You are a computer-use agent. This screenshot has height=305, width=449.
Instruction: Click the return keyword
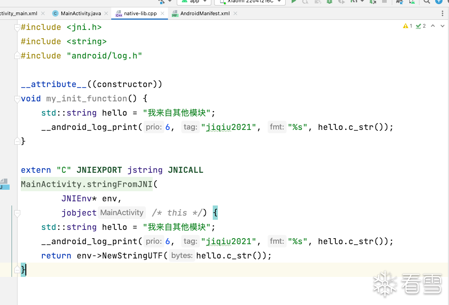56,256
